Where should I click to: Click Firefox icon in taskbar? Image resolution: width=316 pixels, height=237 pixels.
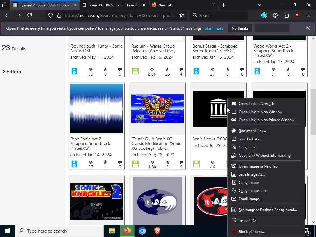(x=127, y=231)
